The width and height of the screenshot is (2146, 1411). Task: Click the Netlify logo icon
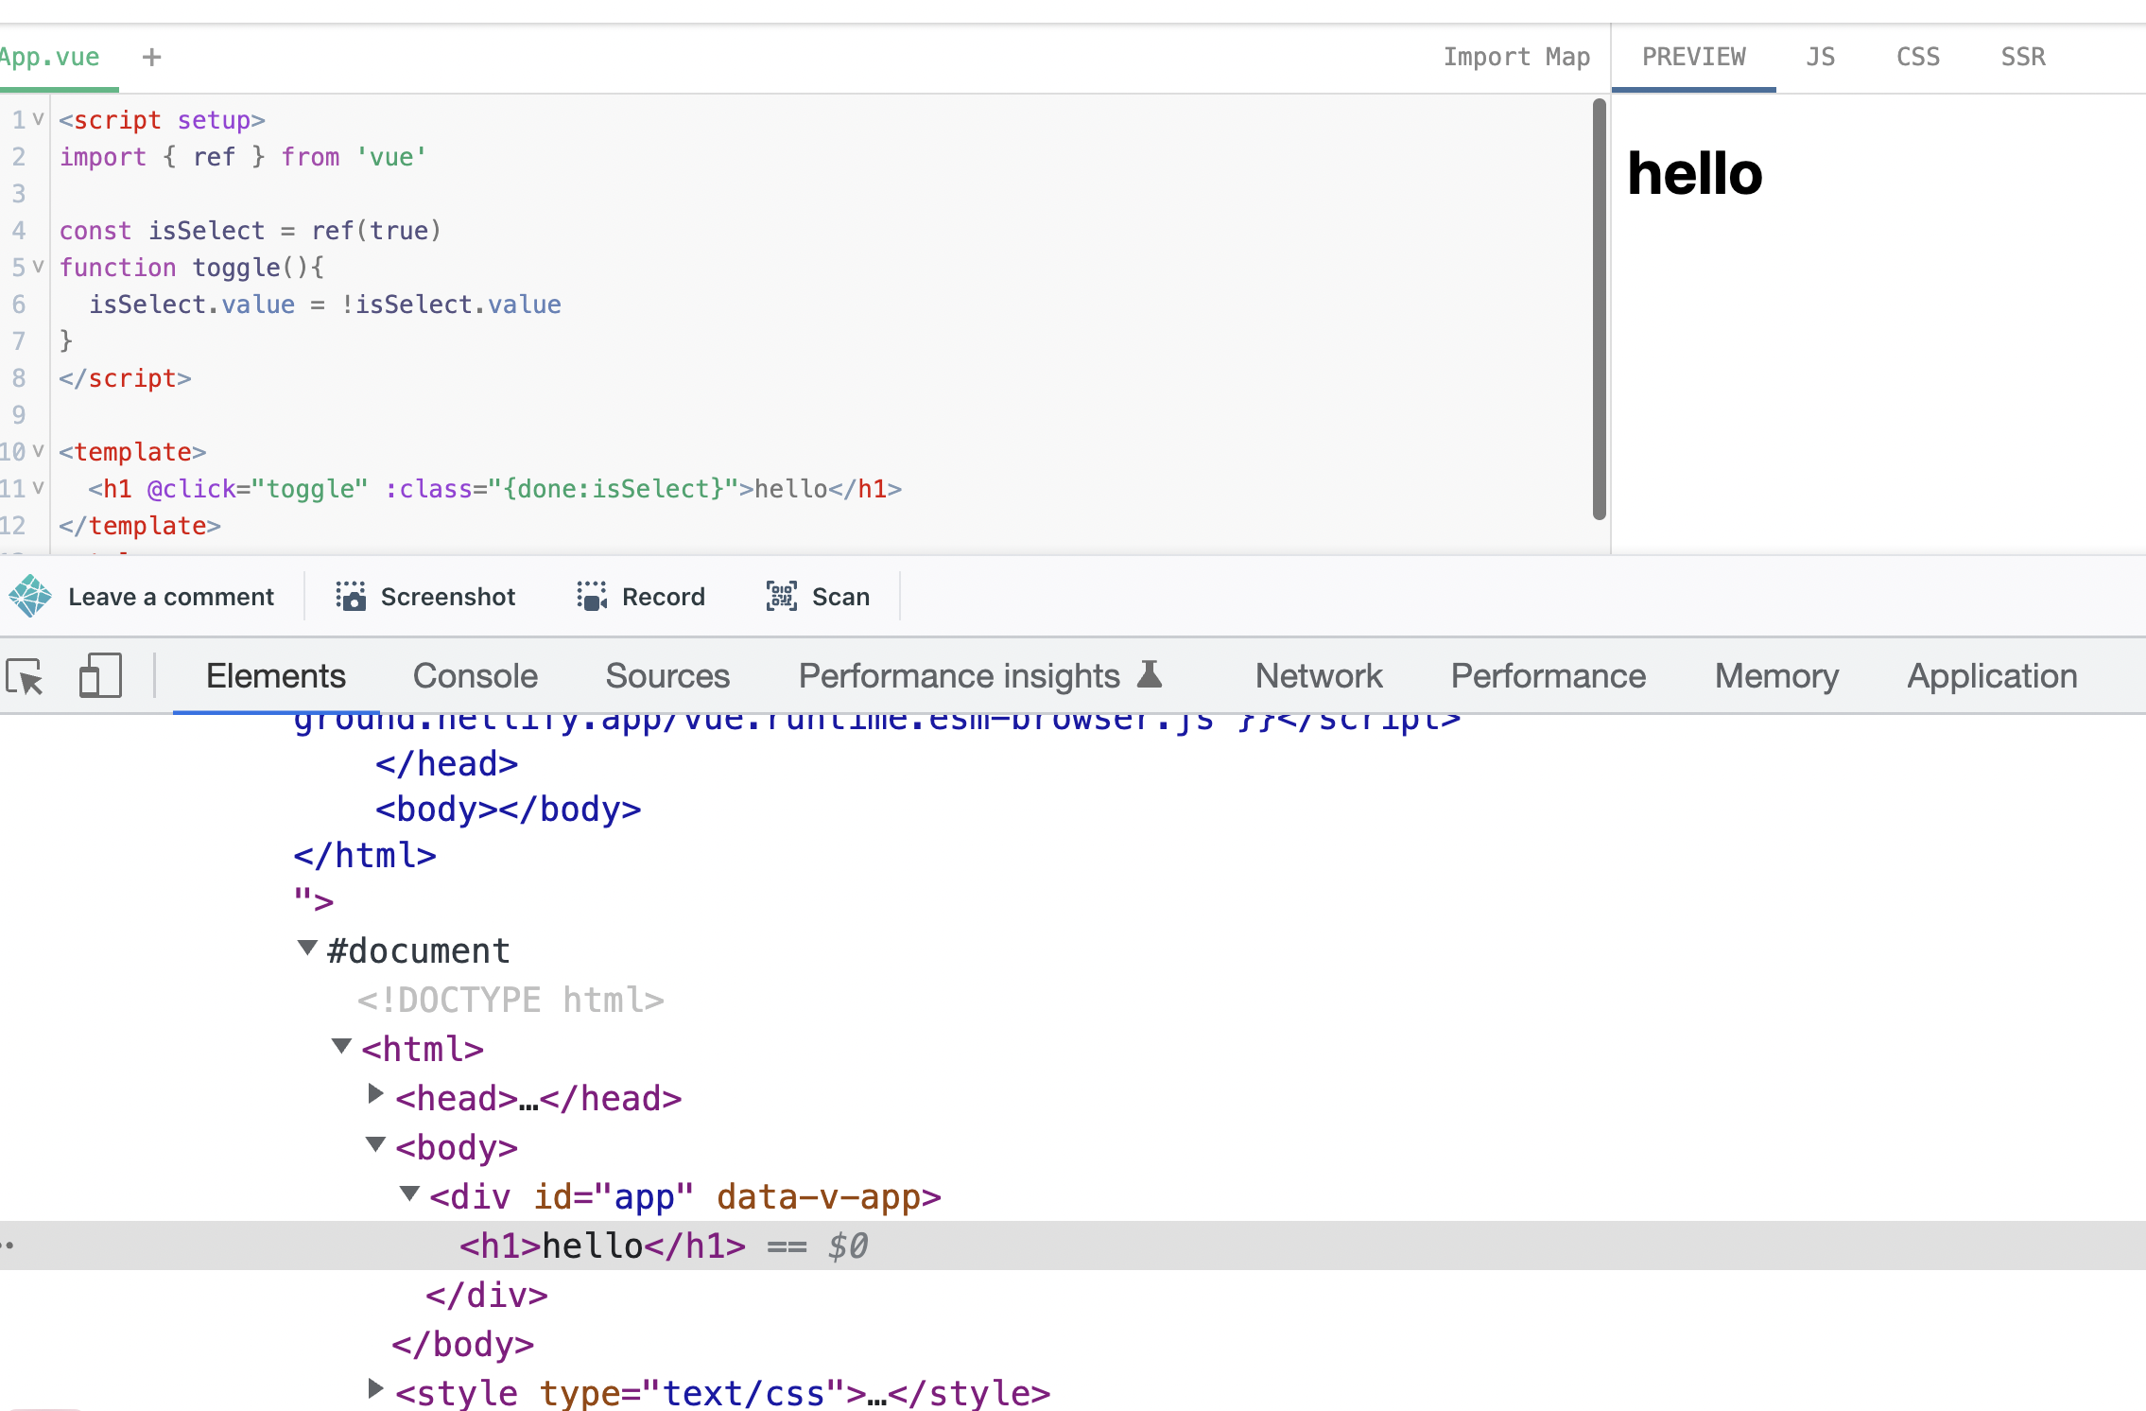click(30, 596)
